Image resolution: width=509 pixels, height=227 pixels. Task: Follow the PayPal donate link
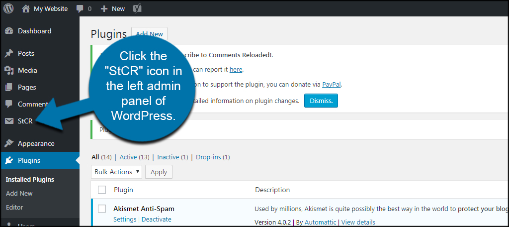click(x=332, y=85)
